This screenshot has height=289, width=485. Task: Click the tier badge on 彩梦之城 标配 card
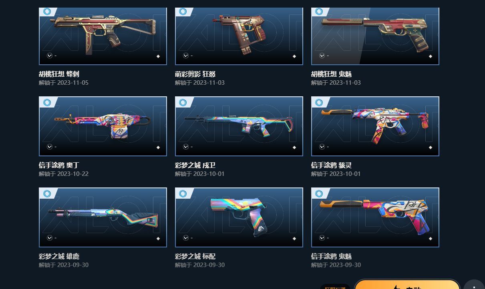[183, 194]
